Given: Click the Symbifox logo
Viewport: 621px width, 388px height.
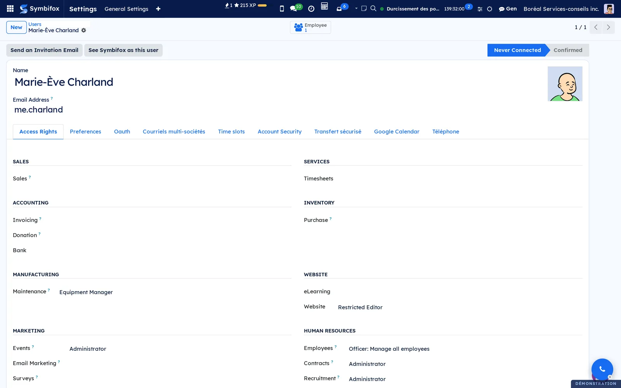Looking at the screenshot, I should pos(40,9).
